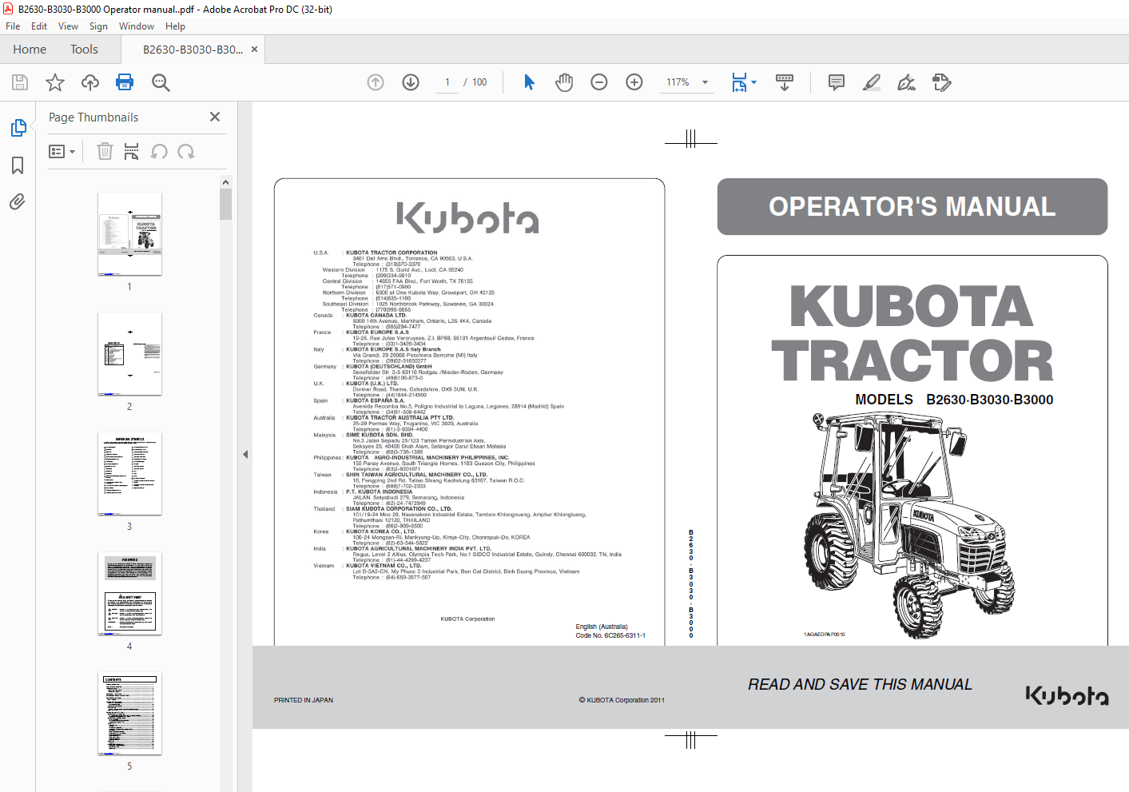Click the READ AND SAVE THIS MANUAL text
This screenshot has height=792, width=1129.
click(860, 685)
